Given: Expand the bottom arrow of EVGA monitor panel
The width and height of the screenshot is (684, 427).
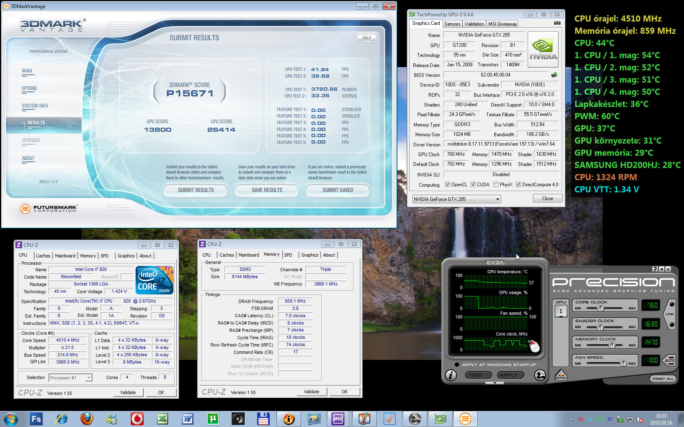Looking at the screenshot, I should [x=495, y=383].
